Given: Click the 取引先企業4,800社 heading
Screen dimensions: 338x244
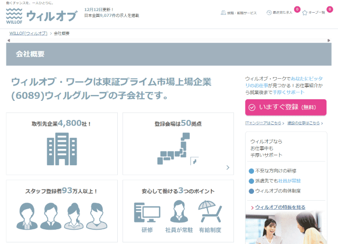Looking at the screenshot, I should (61, 123).
